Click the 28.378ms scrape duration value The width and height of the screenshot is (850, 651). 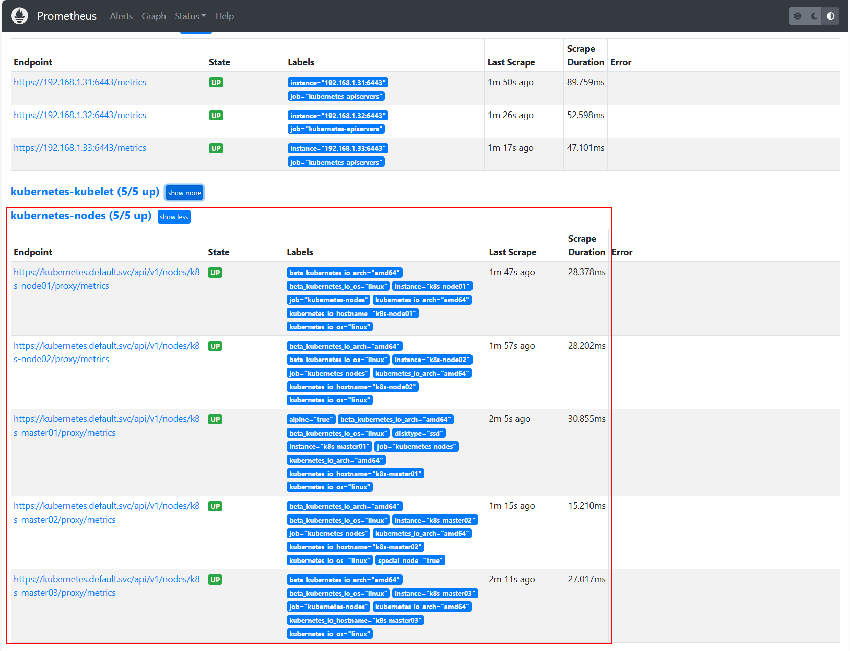(587, 272)
